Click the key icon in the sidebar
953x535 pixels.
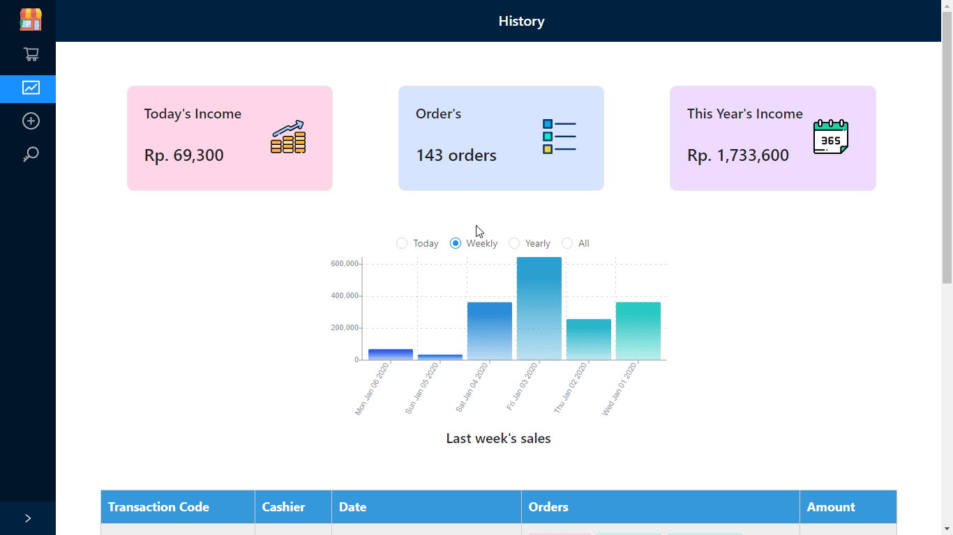pyautogui.click(x=29, y=154)
